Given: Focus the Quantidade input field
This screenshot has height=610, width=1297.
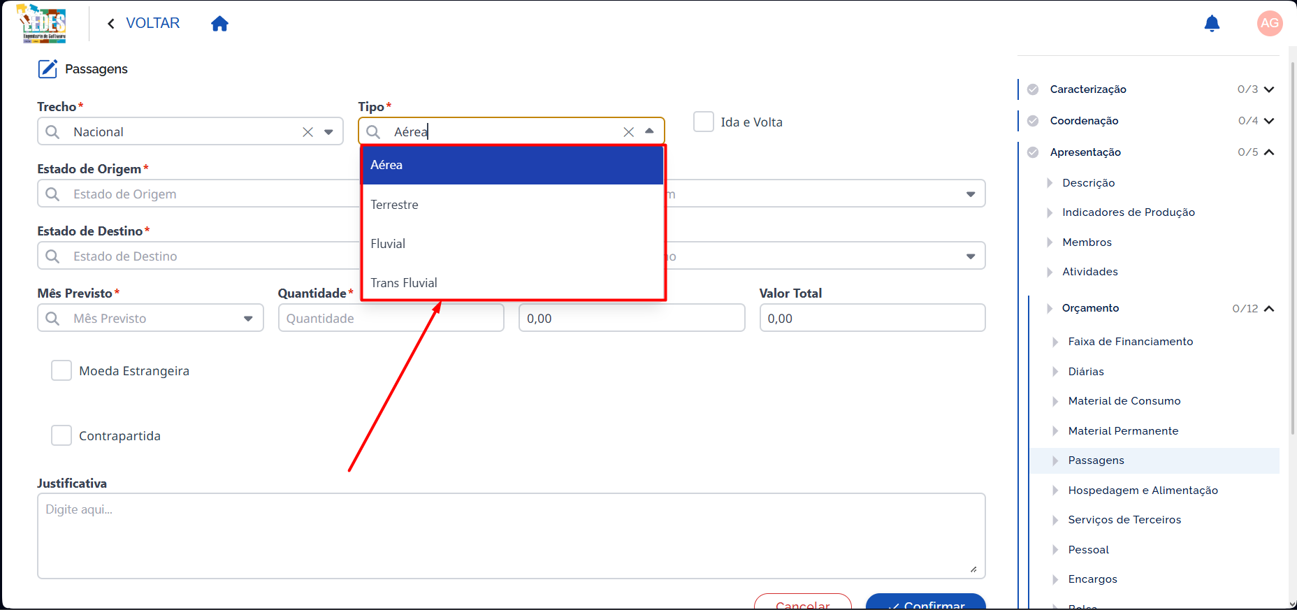Looking at the screenshot, I should point(391,318).
